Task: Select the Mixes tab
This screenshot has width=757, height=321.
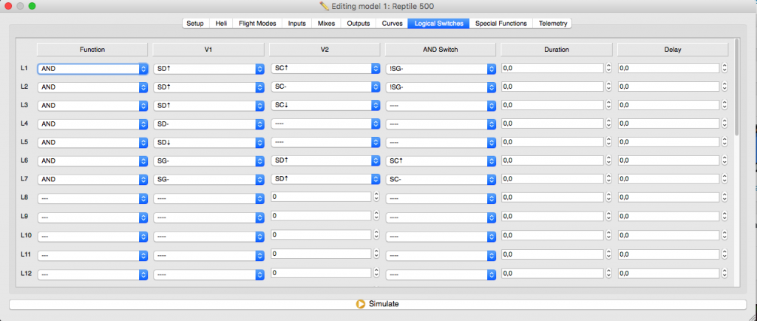Action: pos(326,23)
